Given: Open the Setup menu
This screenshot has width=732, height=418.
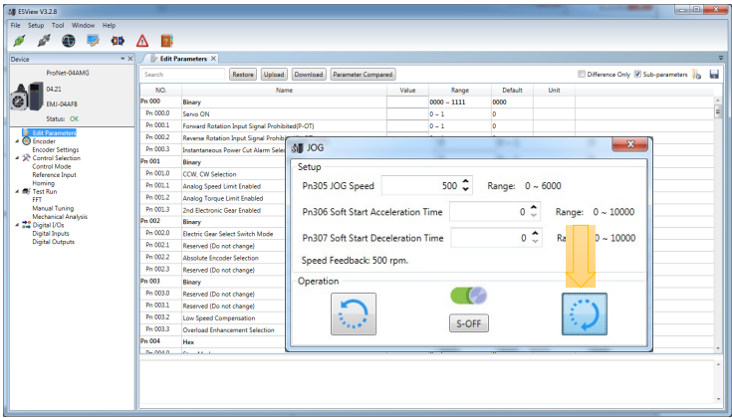Looking at the screenshot, I should tap(36, 25).
